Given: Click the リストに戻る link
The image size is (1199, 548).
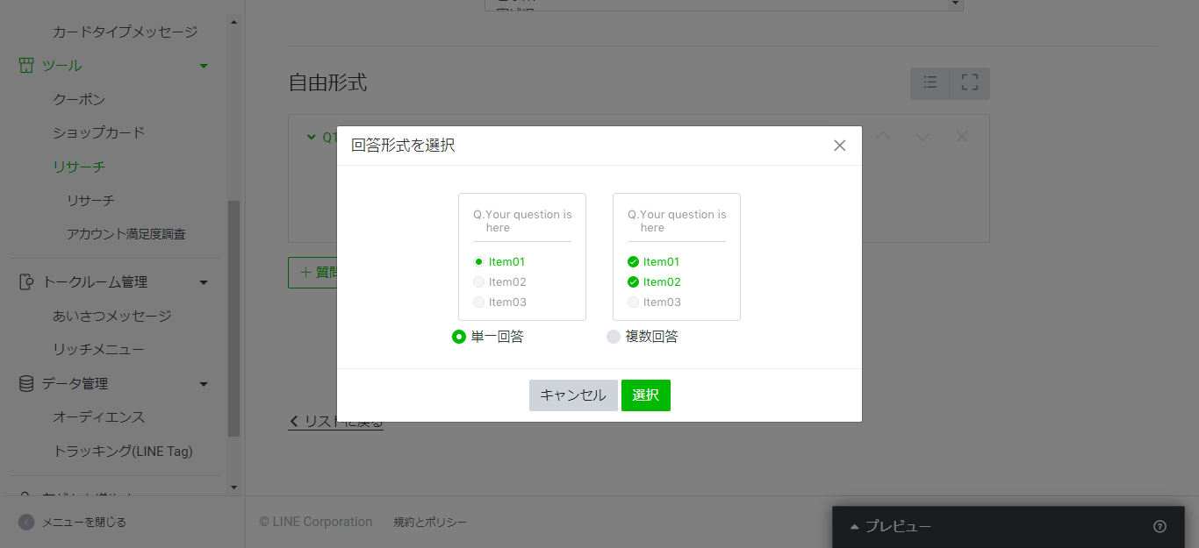Looking at the screenshot, I should 336,422.
